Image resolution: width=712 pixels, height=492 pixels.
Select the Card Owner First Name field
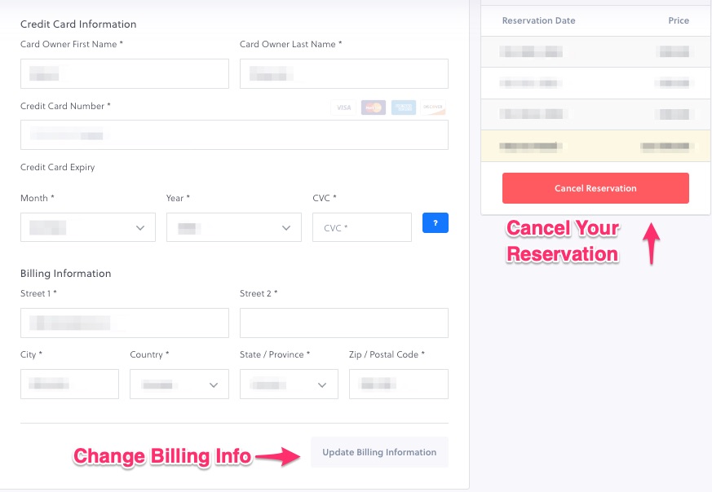(124, 73)
